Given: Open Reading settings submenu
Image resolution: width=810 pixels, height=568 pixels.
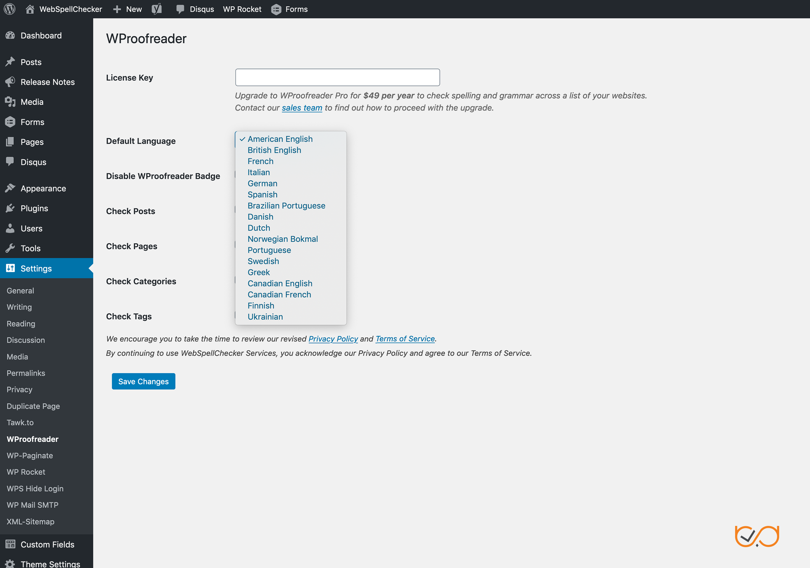Looking at the screenshot, I should click(21, 324).
